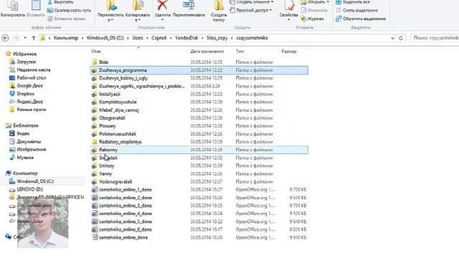Click Users in the address breadcrumb
This screenshot has height=258, width=459.
point(138,38)
